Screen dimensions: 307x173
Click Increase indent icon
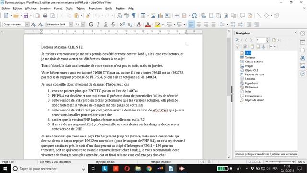(249, 25)
